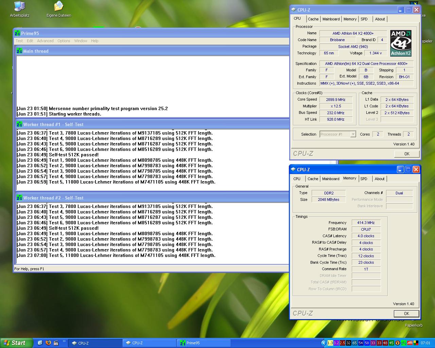
Task: Open the Advanced menu in Prime95
Action: [45, 41]
